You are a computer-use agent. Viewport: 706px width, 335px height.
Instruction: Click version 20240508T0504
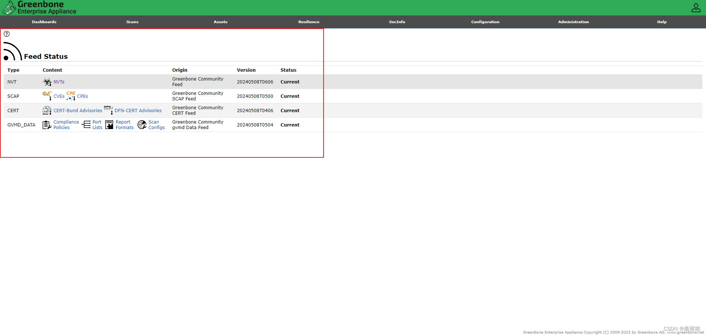(x=255, y=125)
